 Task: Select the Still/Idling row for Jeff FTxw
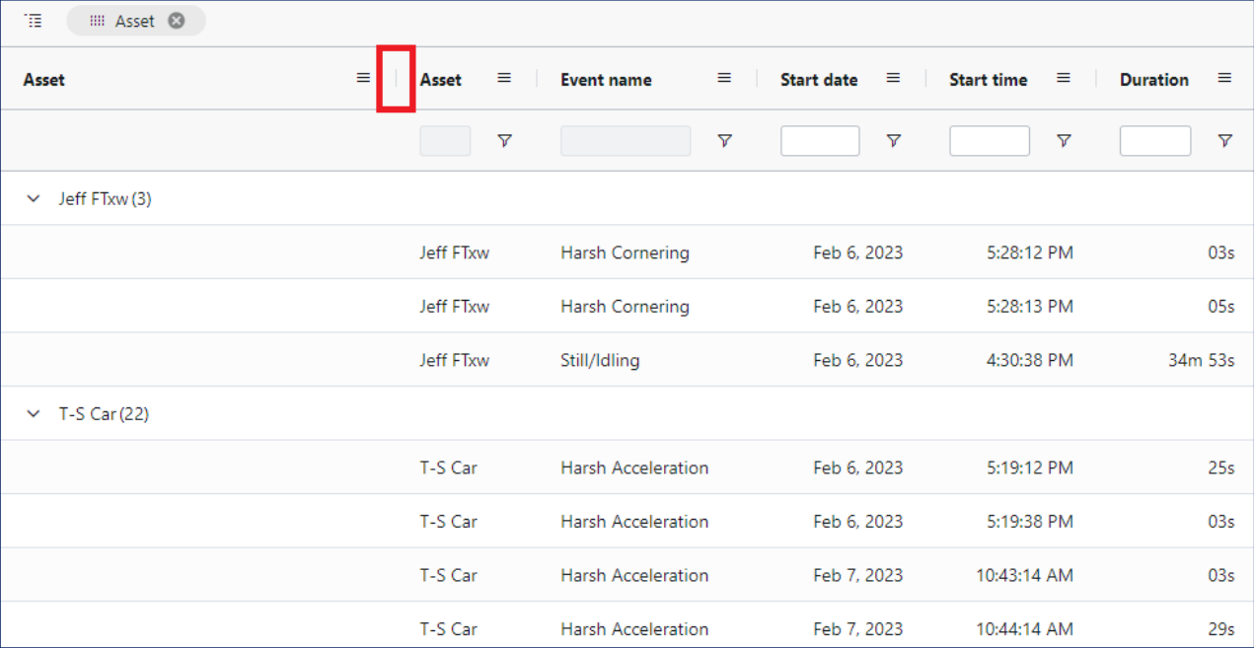[600, 360]
